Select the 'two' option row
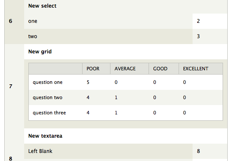 (108, 36)
